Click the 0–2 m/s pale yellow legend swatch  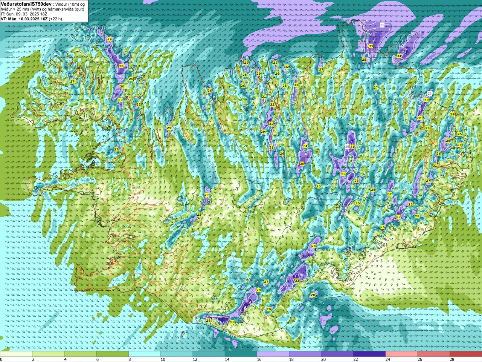tap(16, 354)
